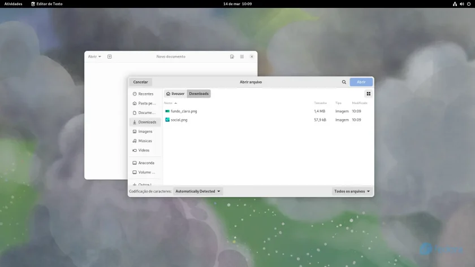This screenshot has height=267, width=475.
Task: Open Imagens folder in sidebar
Action: pos(145,132)
